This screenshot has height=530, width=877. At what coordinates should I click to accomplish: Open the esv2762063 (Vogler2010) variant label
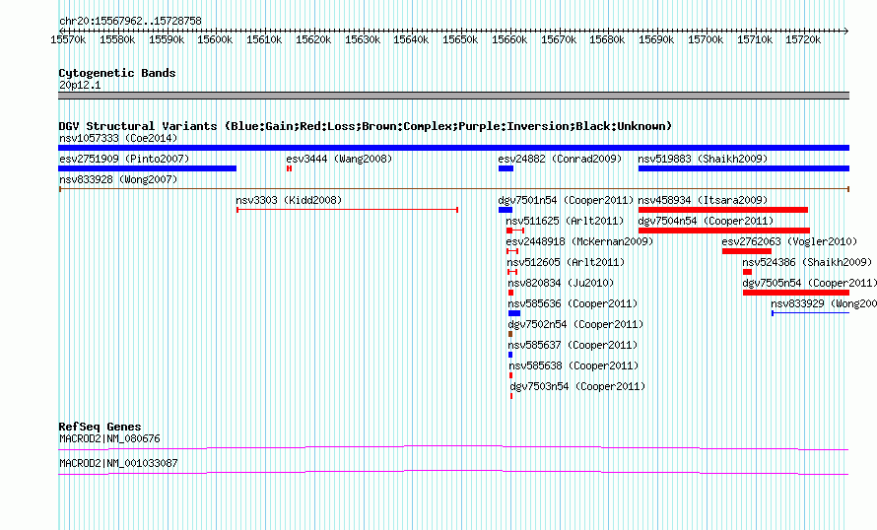[x=789, y=241]
